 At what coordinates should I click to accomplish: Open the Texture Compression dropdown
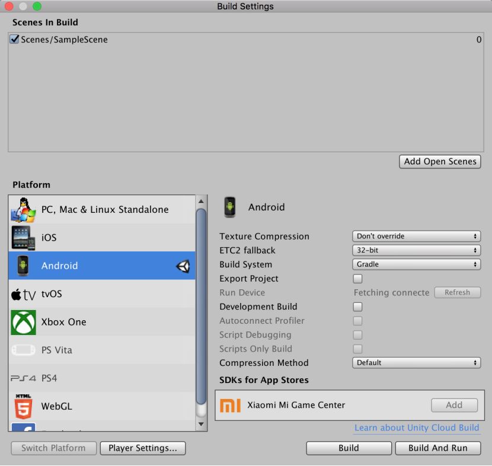tap(416, 236)
